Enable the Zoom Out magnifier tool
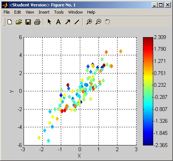This screenshot has height=161, width=173. coord(98,22)
